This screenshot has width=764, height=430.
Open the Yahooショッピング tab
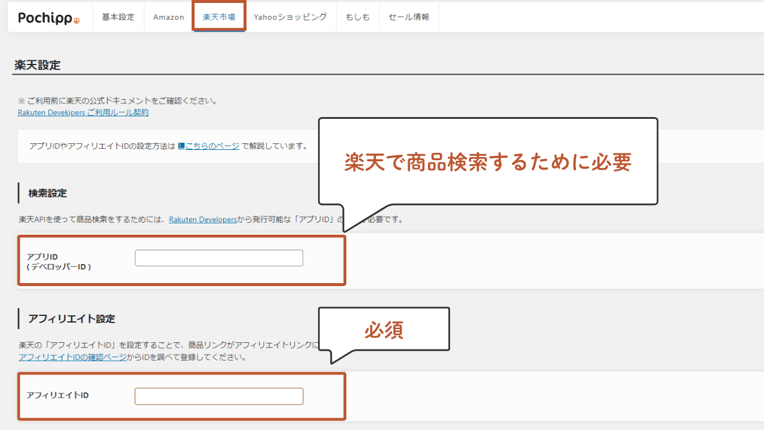click(x=290, y=17)
